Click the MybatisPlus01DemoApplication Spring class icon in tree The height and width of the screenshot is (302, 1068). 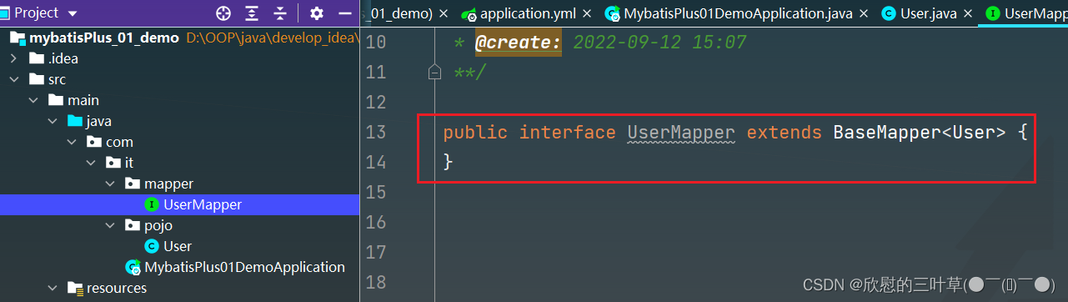[133, 267]
